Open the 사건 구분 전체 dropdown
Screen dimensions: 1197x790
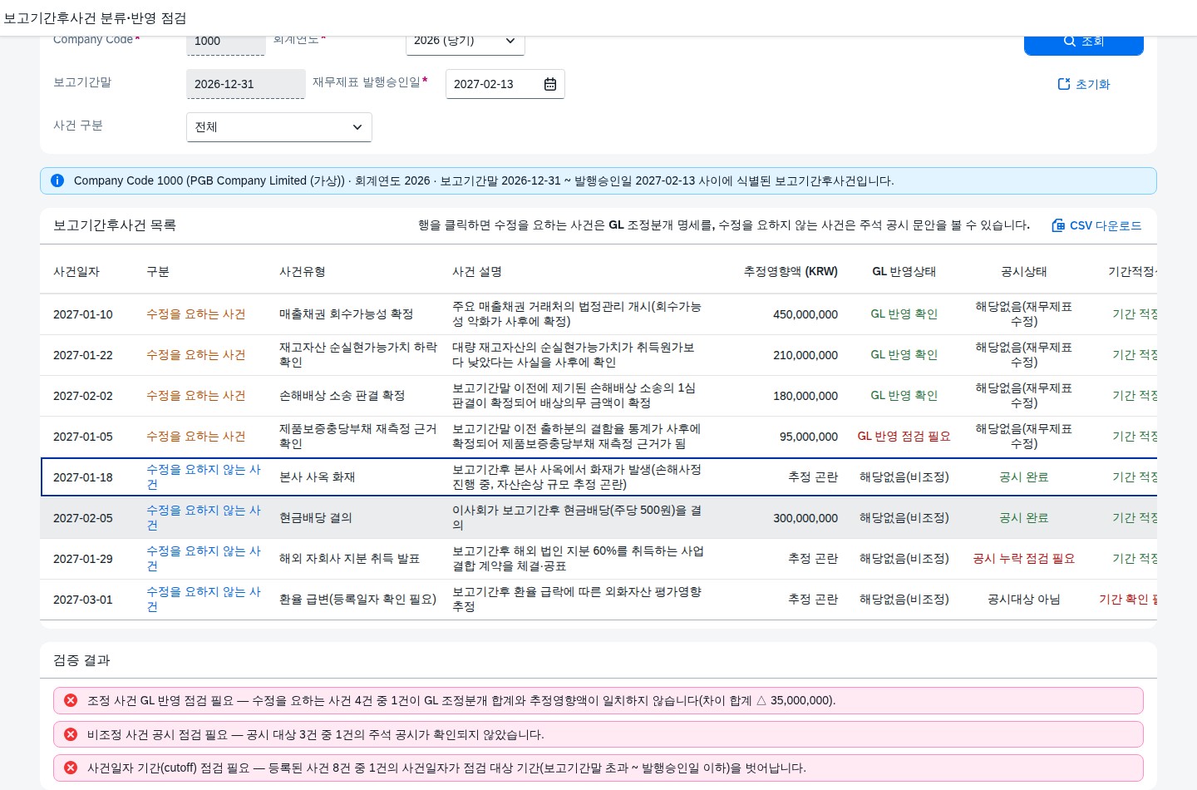pos(279,127)
